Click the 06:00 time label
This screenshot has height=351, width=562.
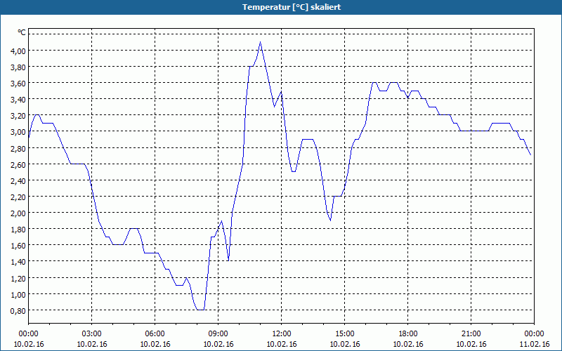pos(155,334)
